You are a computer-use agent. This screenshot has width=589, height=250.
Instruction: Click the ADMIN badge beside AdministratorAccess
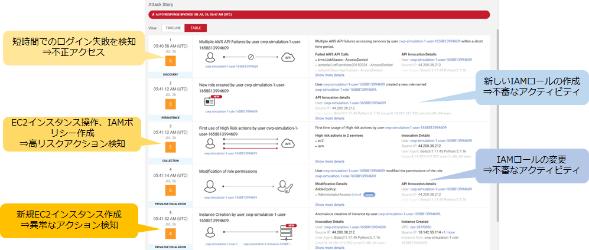tap(370, 195)
